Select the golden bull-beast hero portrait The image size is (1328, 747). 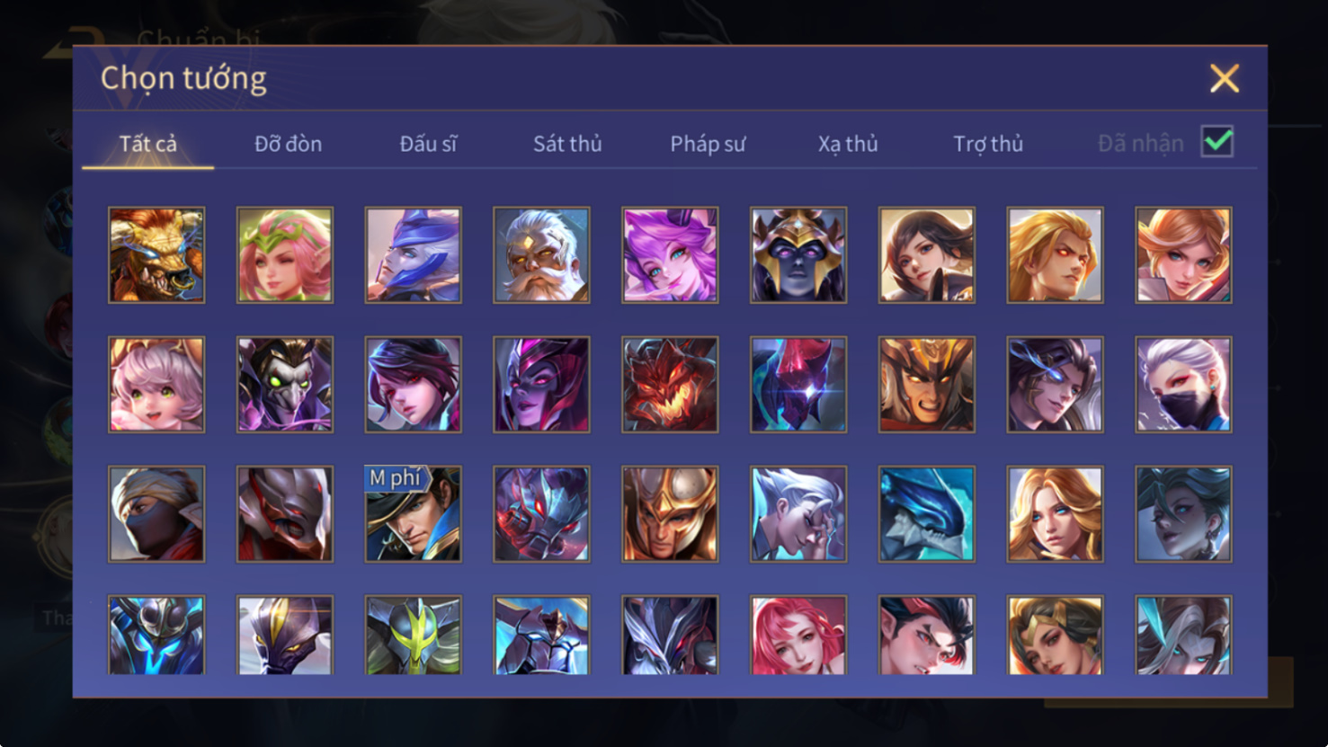click(x=156, y=255)
